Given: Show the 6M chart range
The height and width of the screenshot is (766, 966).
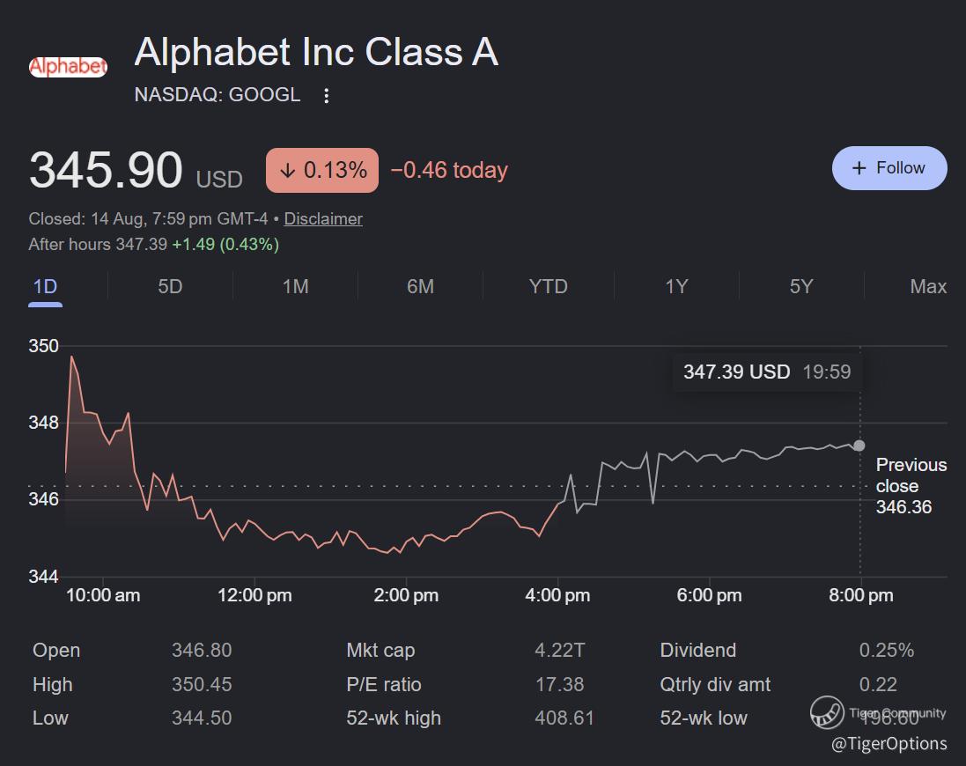Looking at the screenshot, I should coord(420,287).
